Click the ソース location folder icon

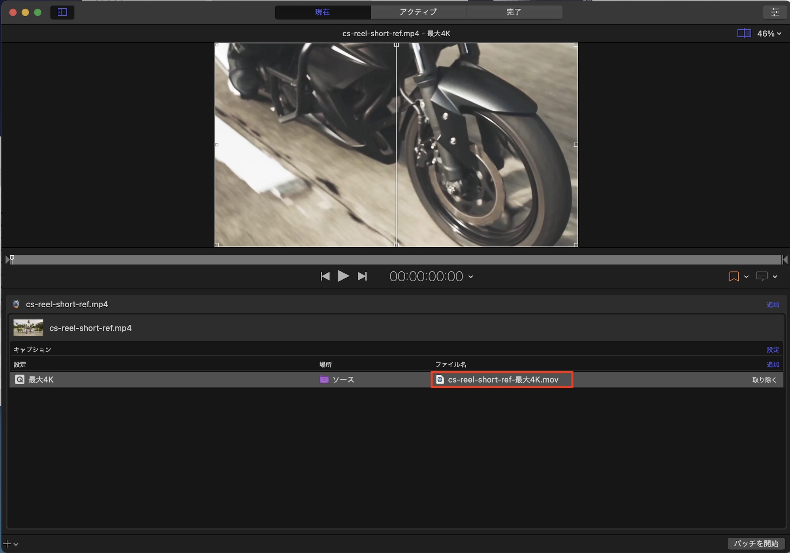(324, 380)
